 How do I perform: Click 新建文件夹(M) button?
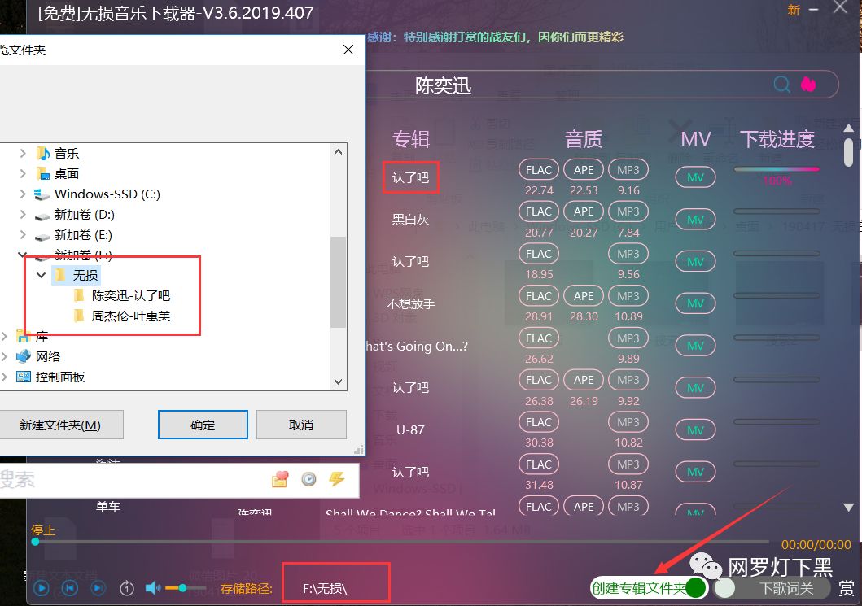point(60,425)
